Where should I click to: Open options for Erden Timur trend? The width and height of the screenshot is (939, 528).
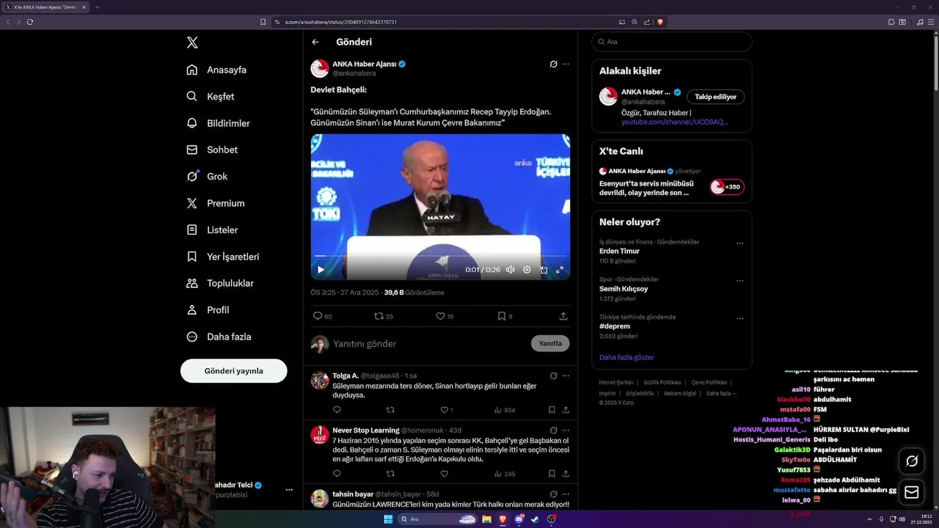[x=739, y=243]
